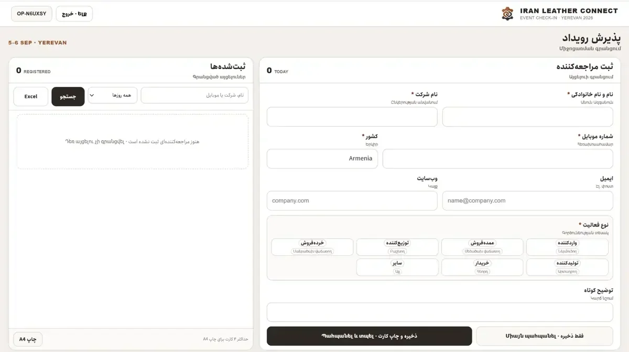Click the کشور country field showing Armenia
Screen dimensions: 629x352
(x=322, y=158)
